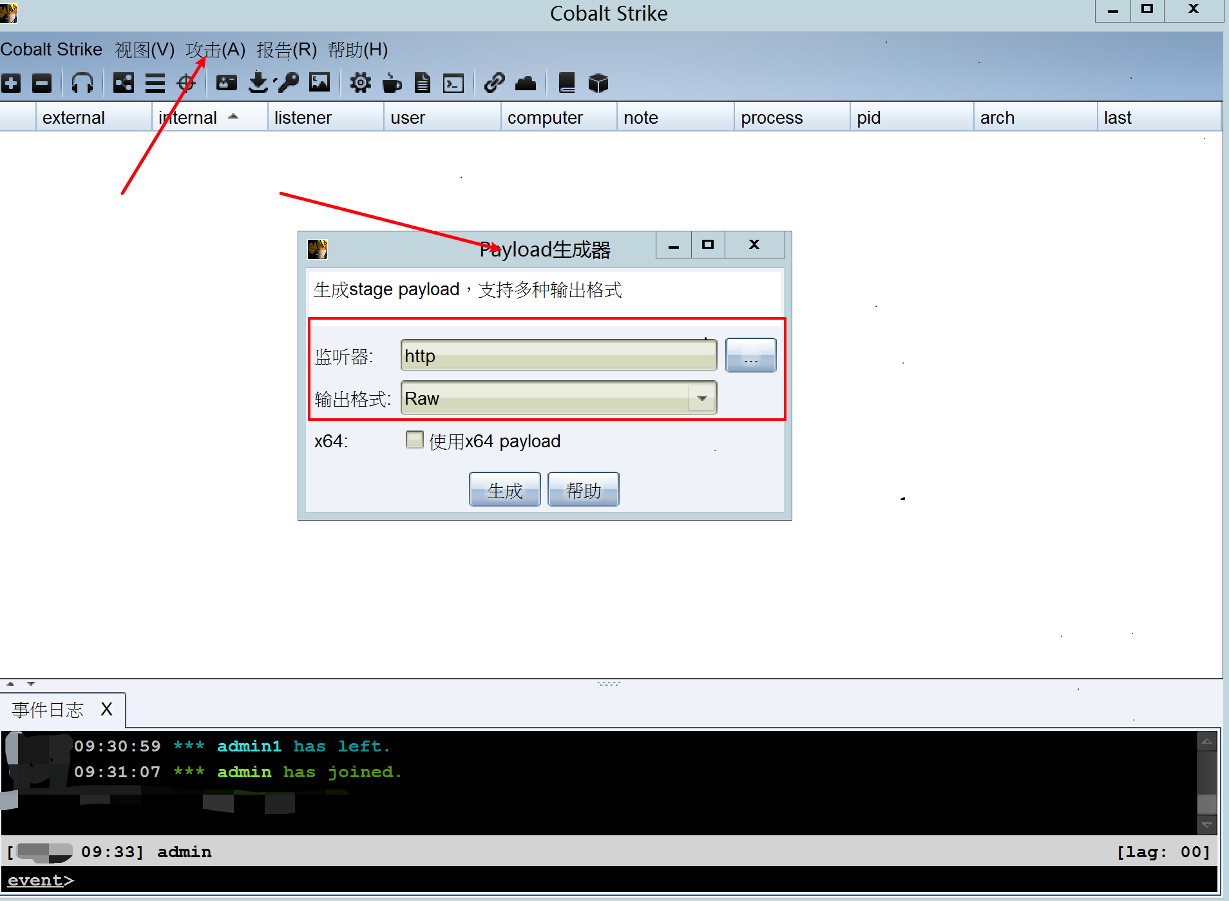This screenshot has width=1229, height=901.
Task: Open screenshots picture icon
Action: [x=320, y=82]
